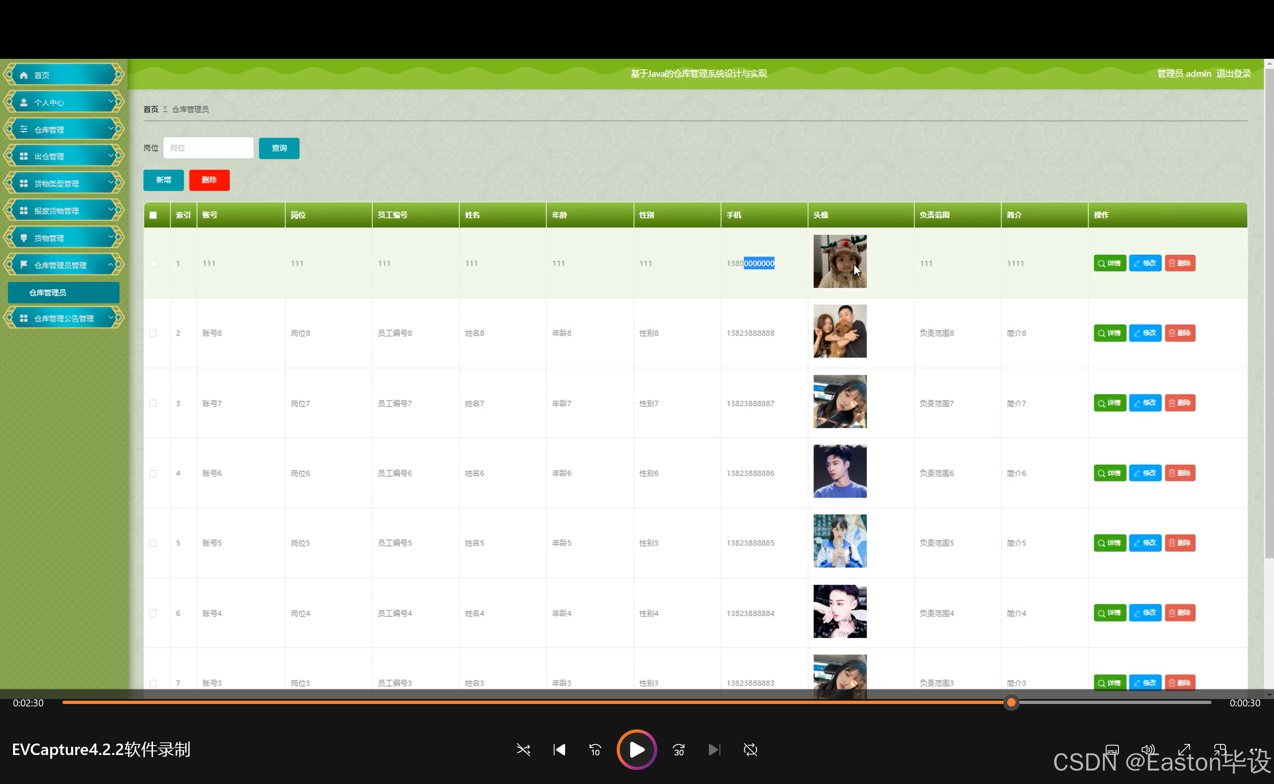Go to the previous track
This screenshot has height=784, width=1274.
click(x=559, y=750)
